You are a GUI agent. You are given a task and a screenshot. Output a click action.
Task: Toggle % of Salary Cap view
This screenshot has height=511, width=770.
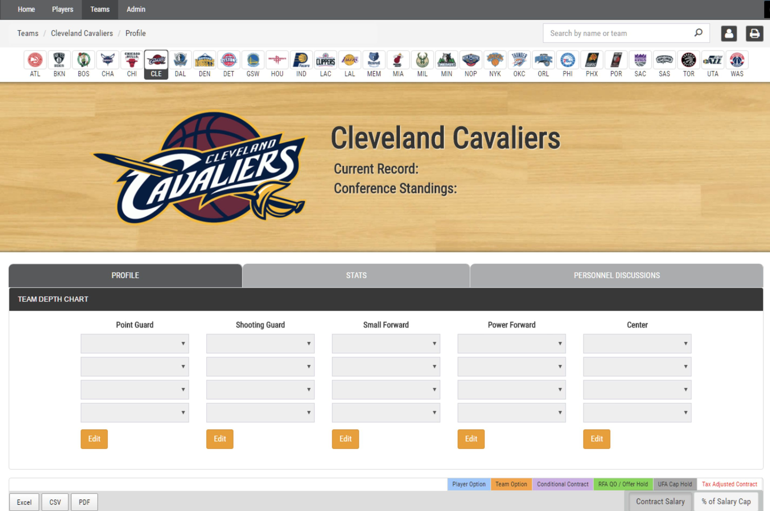pyautogui.click(x=726, y=501)
